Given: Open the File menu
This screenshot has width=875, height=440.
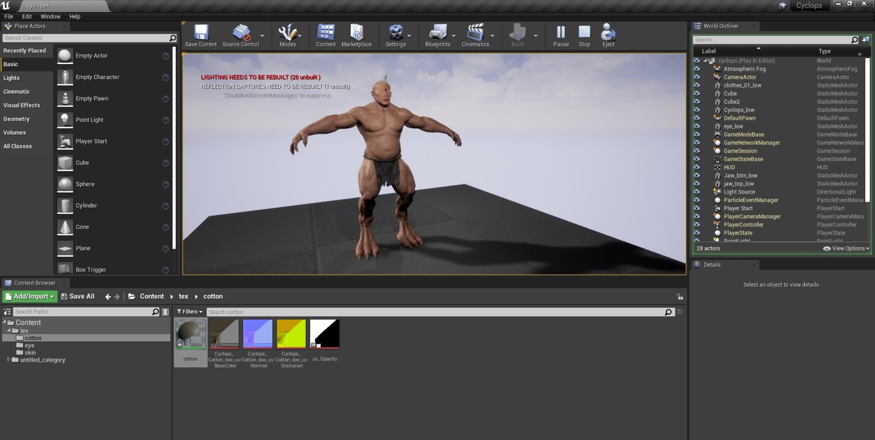Looking at the screenshot, I should point(9,16).
